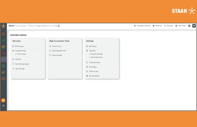Open the BE Themes link
This screenshot has width=197, height=127.
coord(93,67)
